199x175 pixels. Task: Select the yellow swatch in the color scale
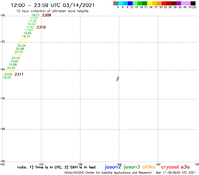tap(150, 3)
